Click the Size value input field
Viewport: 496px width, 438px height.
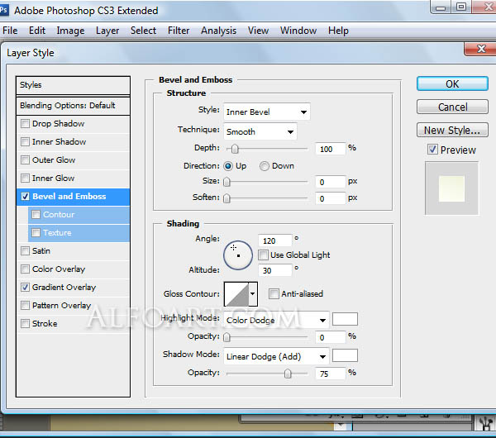coord(330,182)
